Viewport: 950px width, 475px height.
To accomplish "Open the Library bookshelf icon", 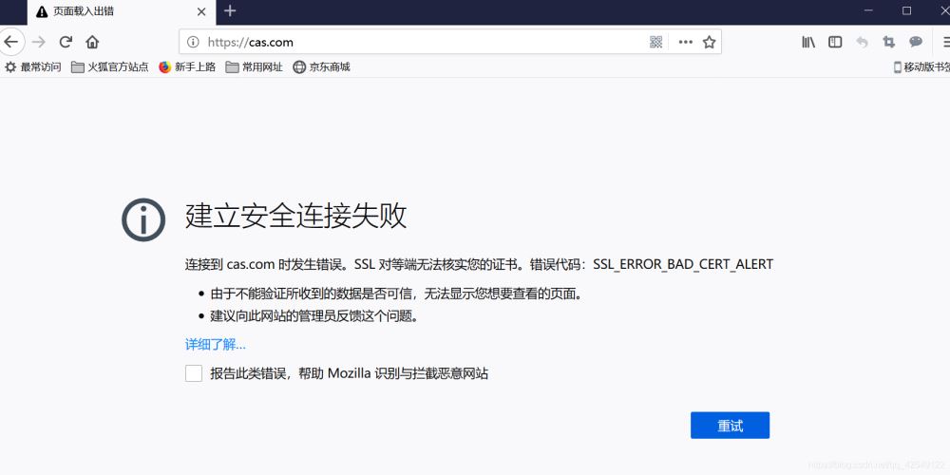I will pyautogui.click(x=808, y=42).
